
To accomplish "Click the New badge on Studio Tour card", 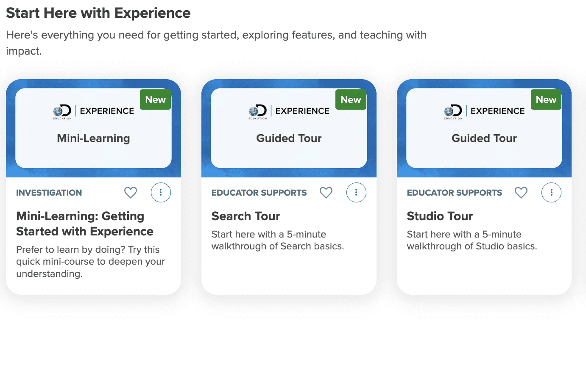I will pyautogui.click(x=546, y=100).
